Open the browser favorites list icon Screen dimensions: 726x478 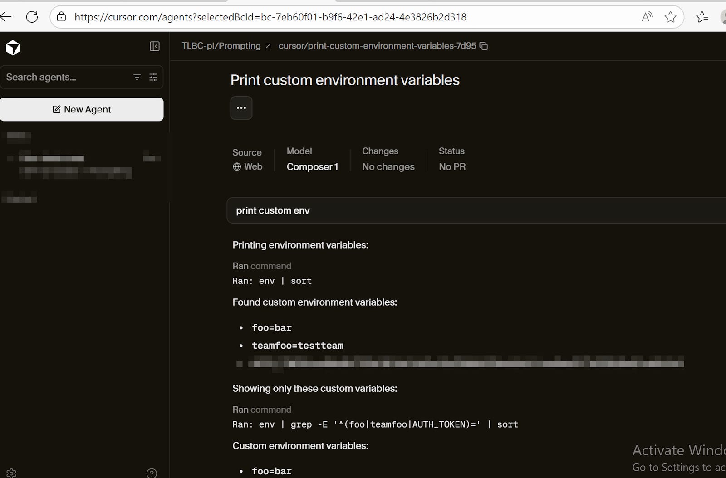(702, 17)
